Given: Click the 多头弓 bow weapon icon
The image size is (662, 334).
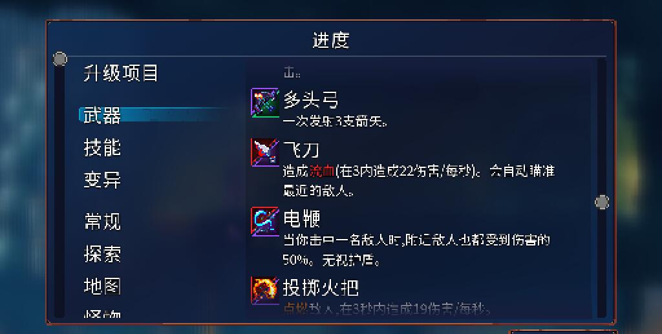Looking at the screenshot, I should point(265,103).
